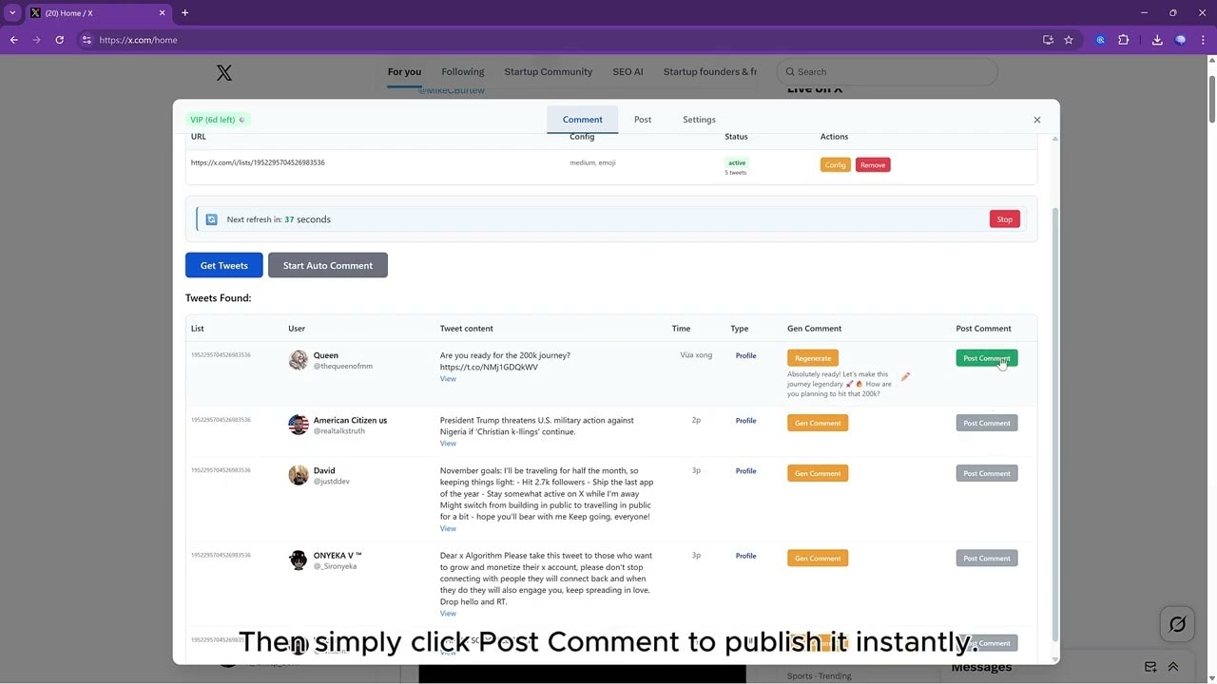The image size is (1217, 684).
Task: Select the Following timeline tab
Action: (463, 72)
